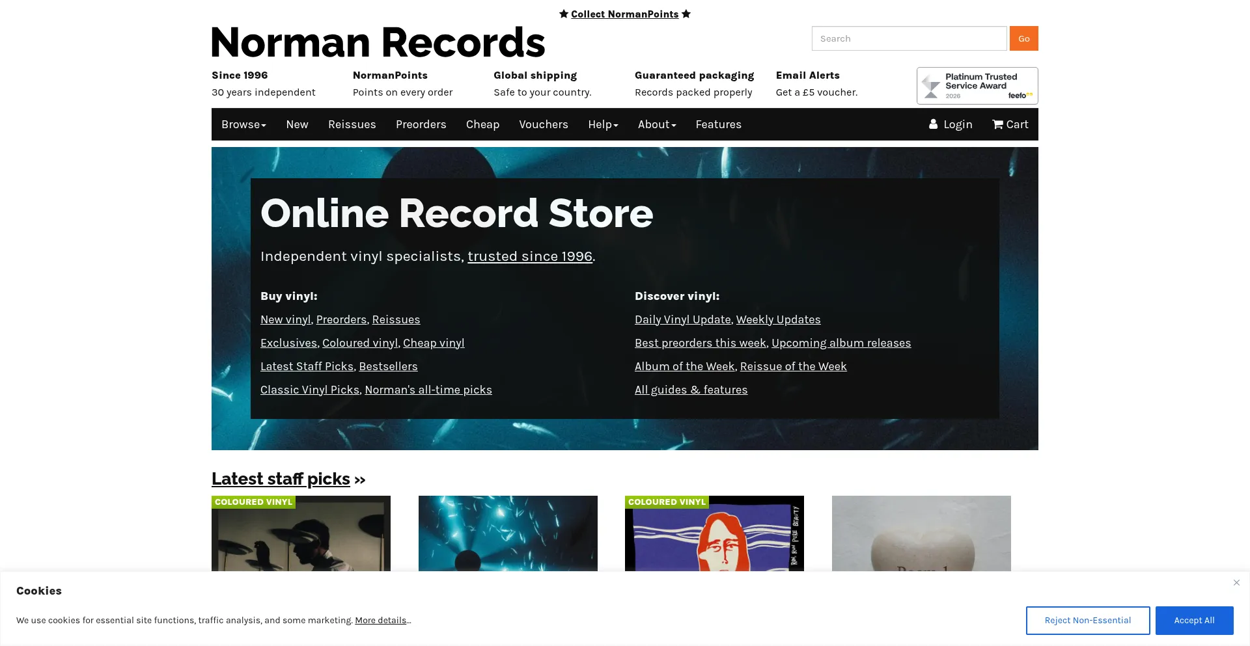Open the Latest Staff Picks link
Screen dimensions: 1250x646
[307, 366]
